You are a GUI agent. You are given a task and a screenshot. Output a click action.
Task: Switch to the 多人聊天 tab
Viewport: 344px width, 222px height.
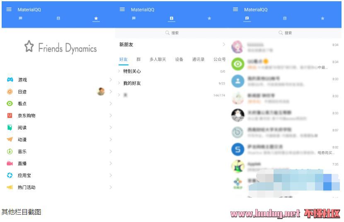pos(158,59)
